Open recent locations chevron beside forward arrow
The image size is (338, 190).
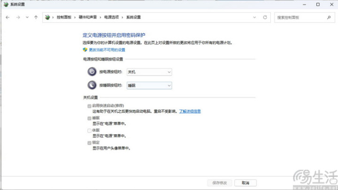click(27, 17)
